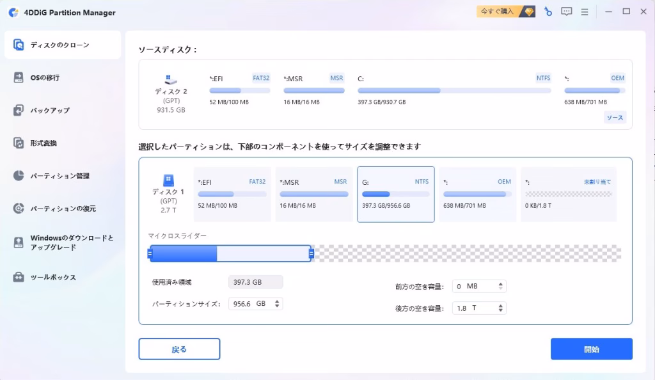Click the Windows download sidebar icon
The width and height of the screenshot is (655, 380).
click(x=19, y=242)
